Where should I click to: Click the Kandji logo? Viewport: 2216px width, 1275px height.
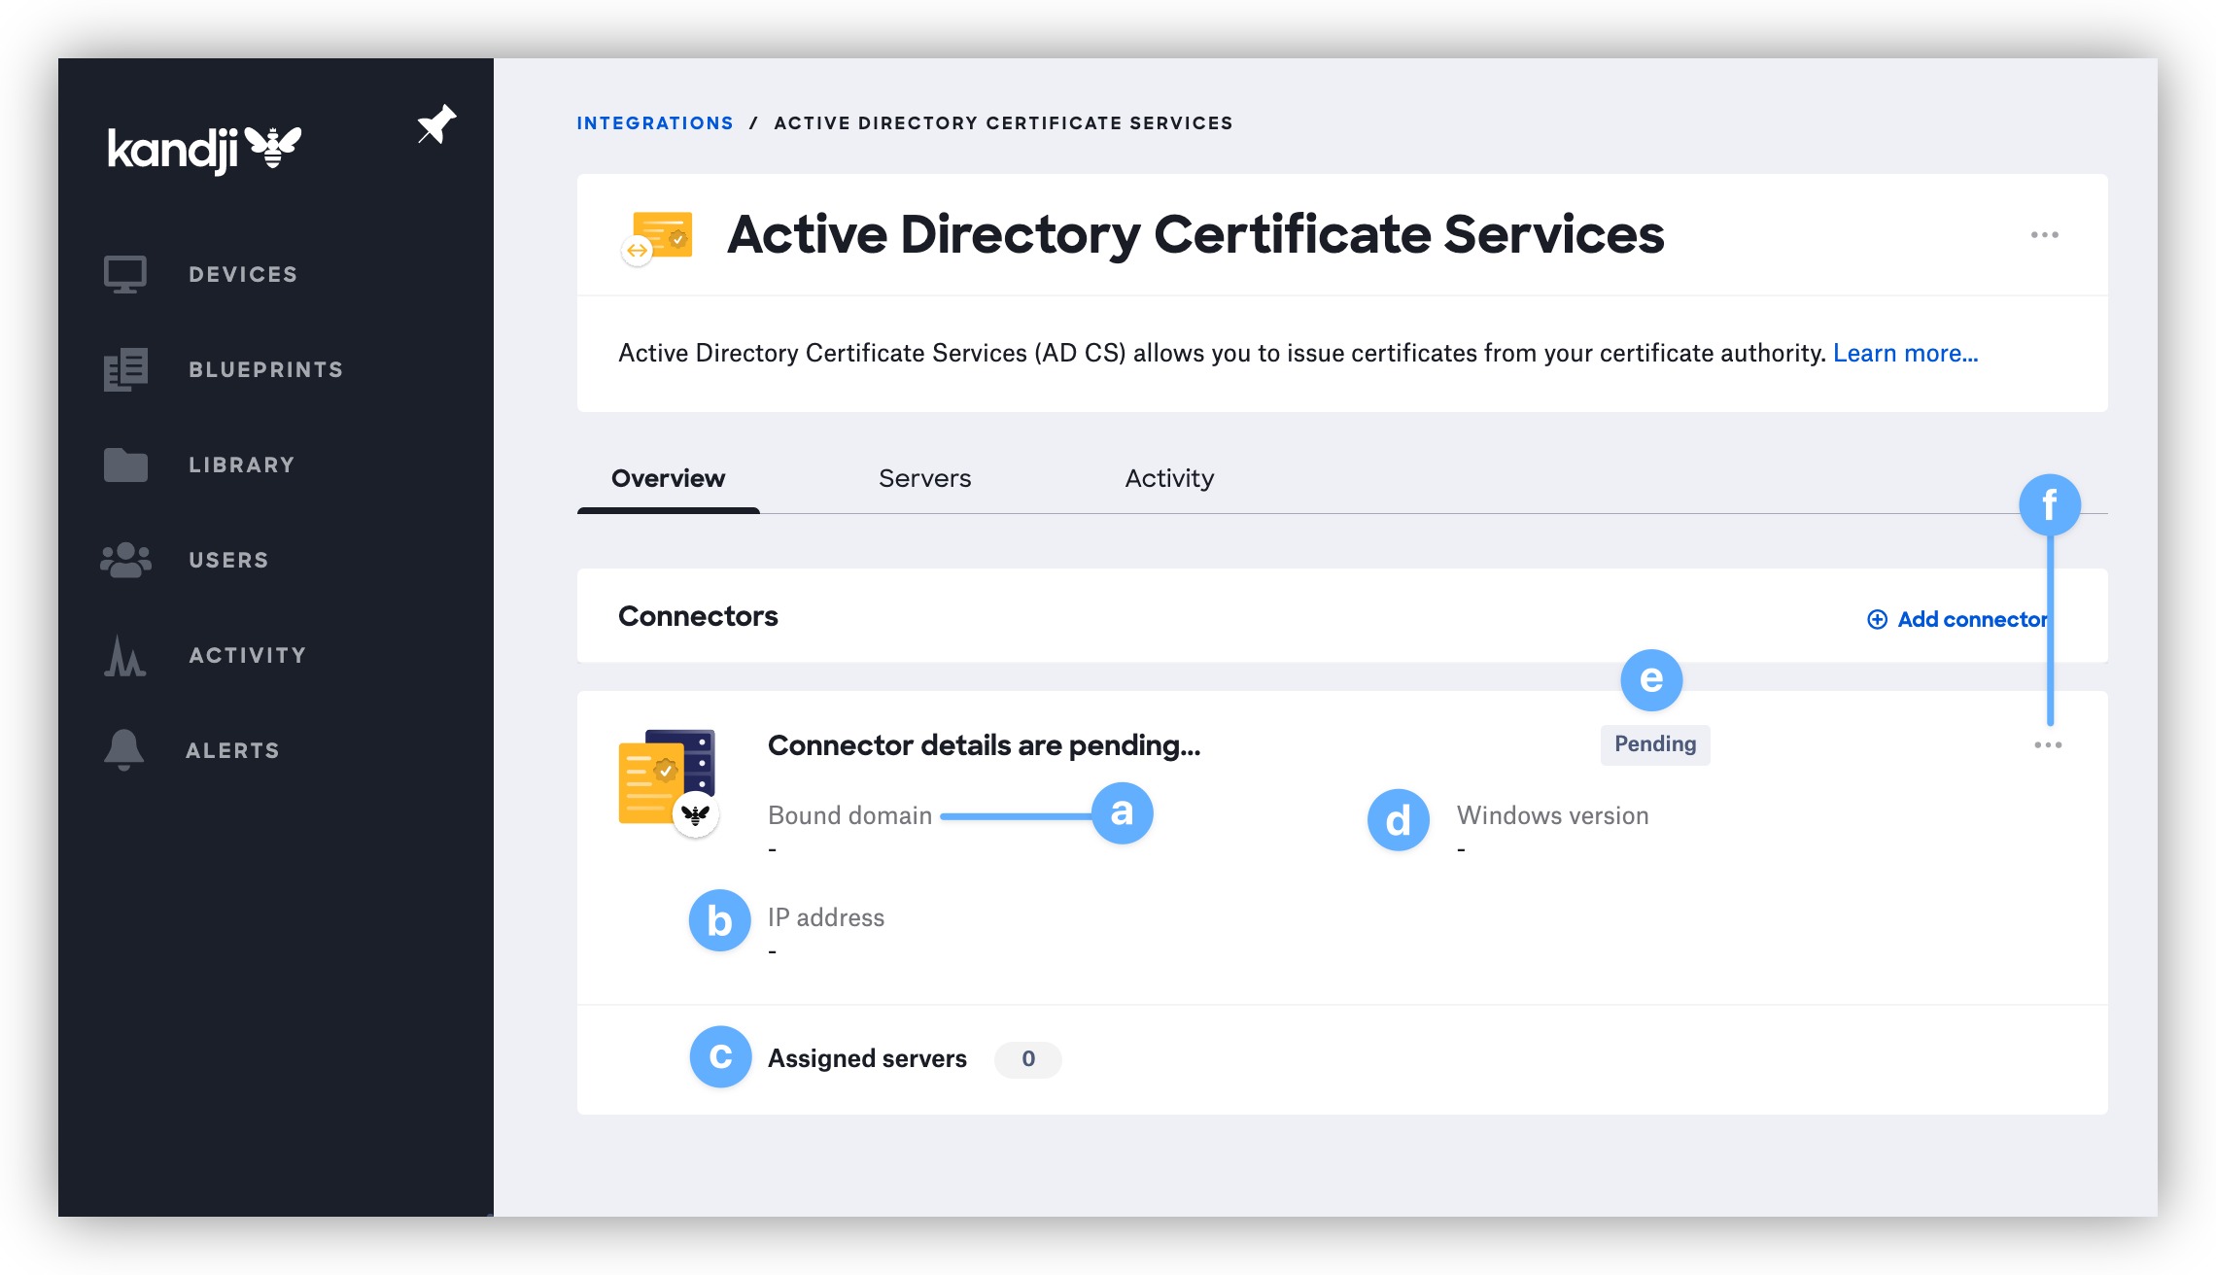204,149
